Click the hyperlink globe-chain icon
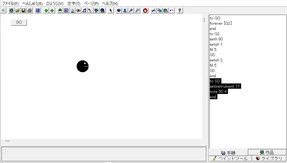 pos(103,10)
